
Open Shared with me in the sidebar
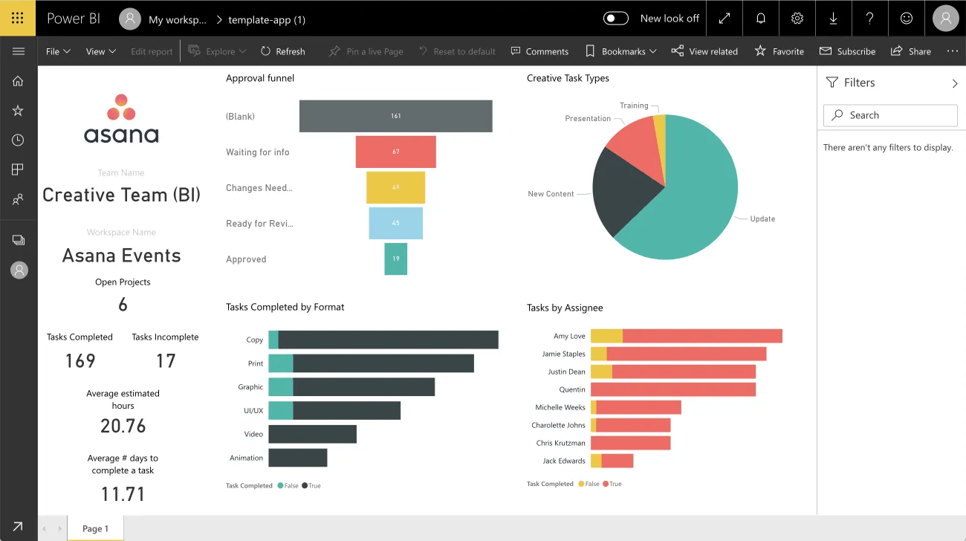pos(19,199)
